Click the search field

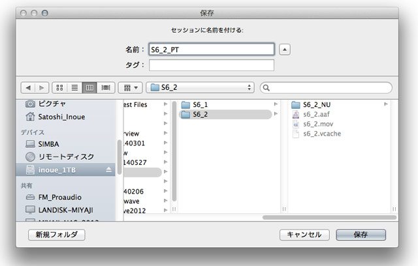click(x=326, y=88)
